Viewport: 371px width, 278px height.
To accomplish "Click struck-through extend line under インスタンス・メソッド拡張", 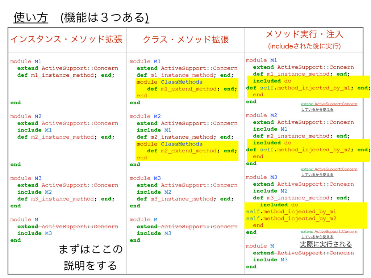I will (68, 227).
